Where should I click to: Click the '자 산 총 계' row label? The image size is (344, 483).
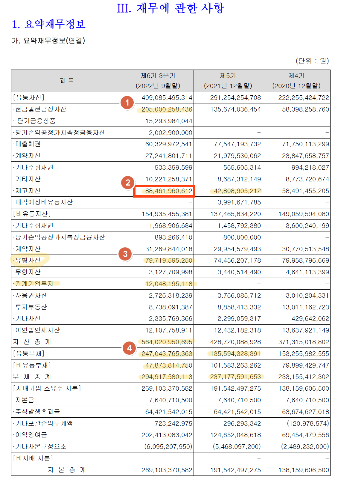(x=32, y=342)
